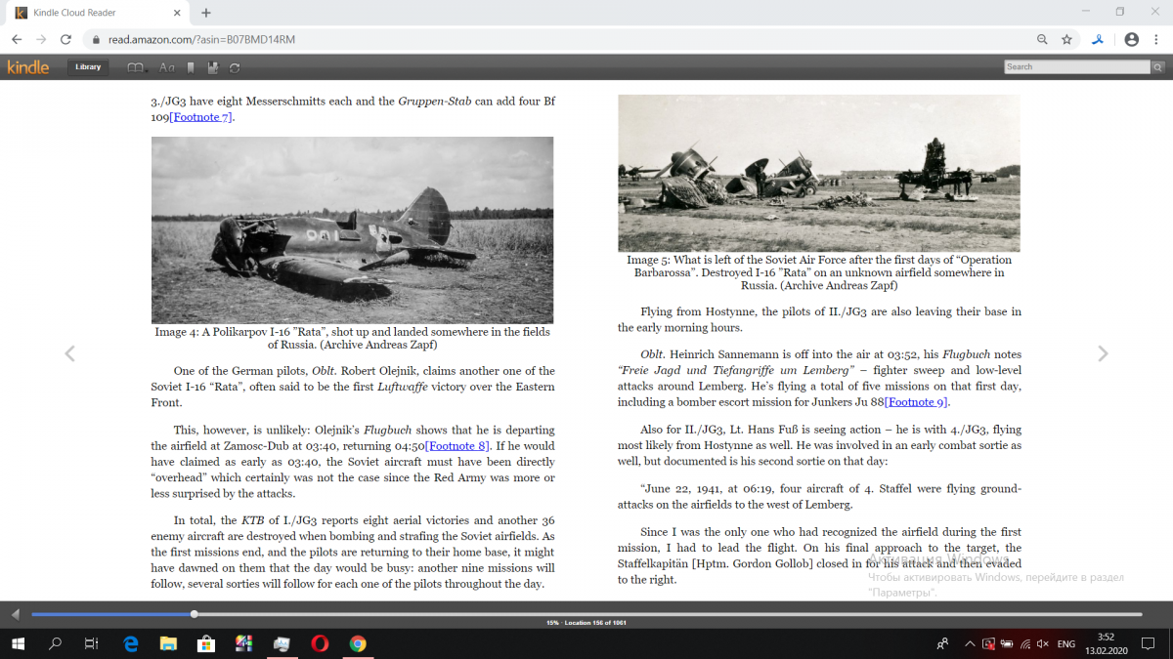Image resolution: width=1173 pixels, height=659 pixels.
Task: Open Windows Start menu
Action: point(18,643)
